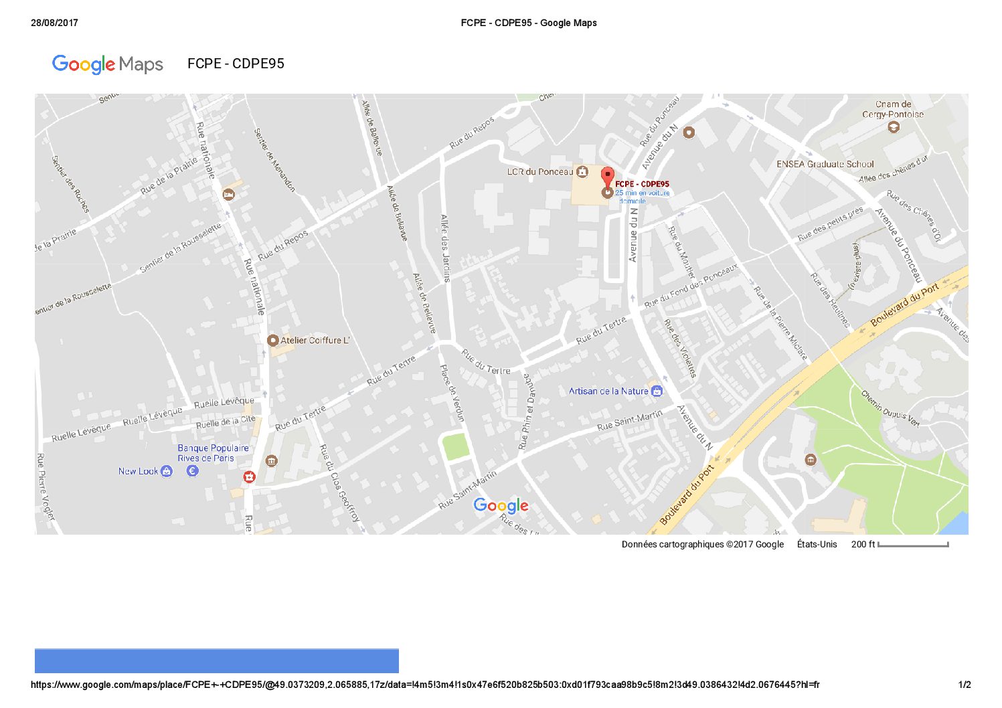Image resolution: width=1002 pixels, height=708 pixels.
Task: Click the Banque Populaire euro icon
Action: tap(192, 471)
